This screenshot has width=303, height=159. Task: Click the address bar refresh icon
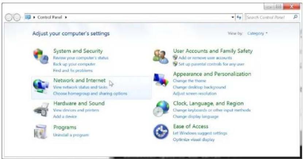(239, 17)
